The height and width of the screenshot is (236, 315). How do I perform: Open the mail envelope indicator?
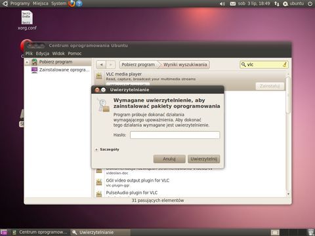coord(233,4)
